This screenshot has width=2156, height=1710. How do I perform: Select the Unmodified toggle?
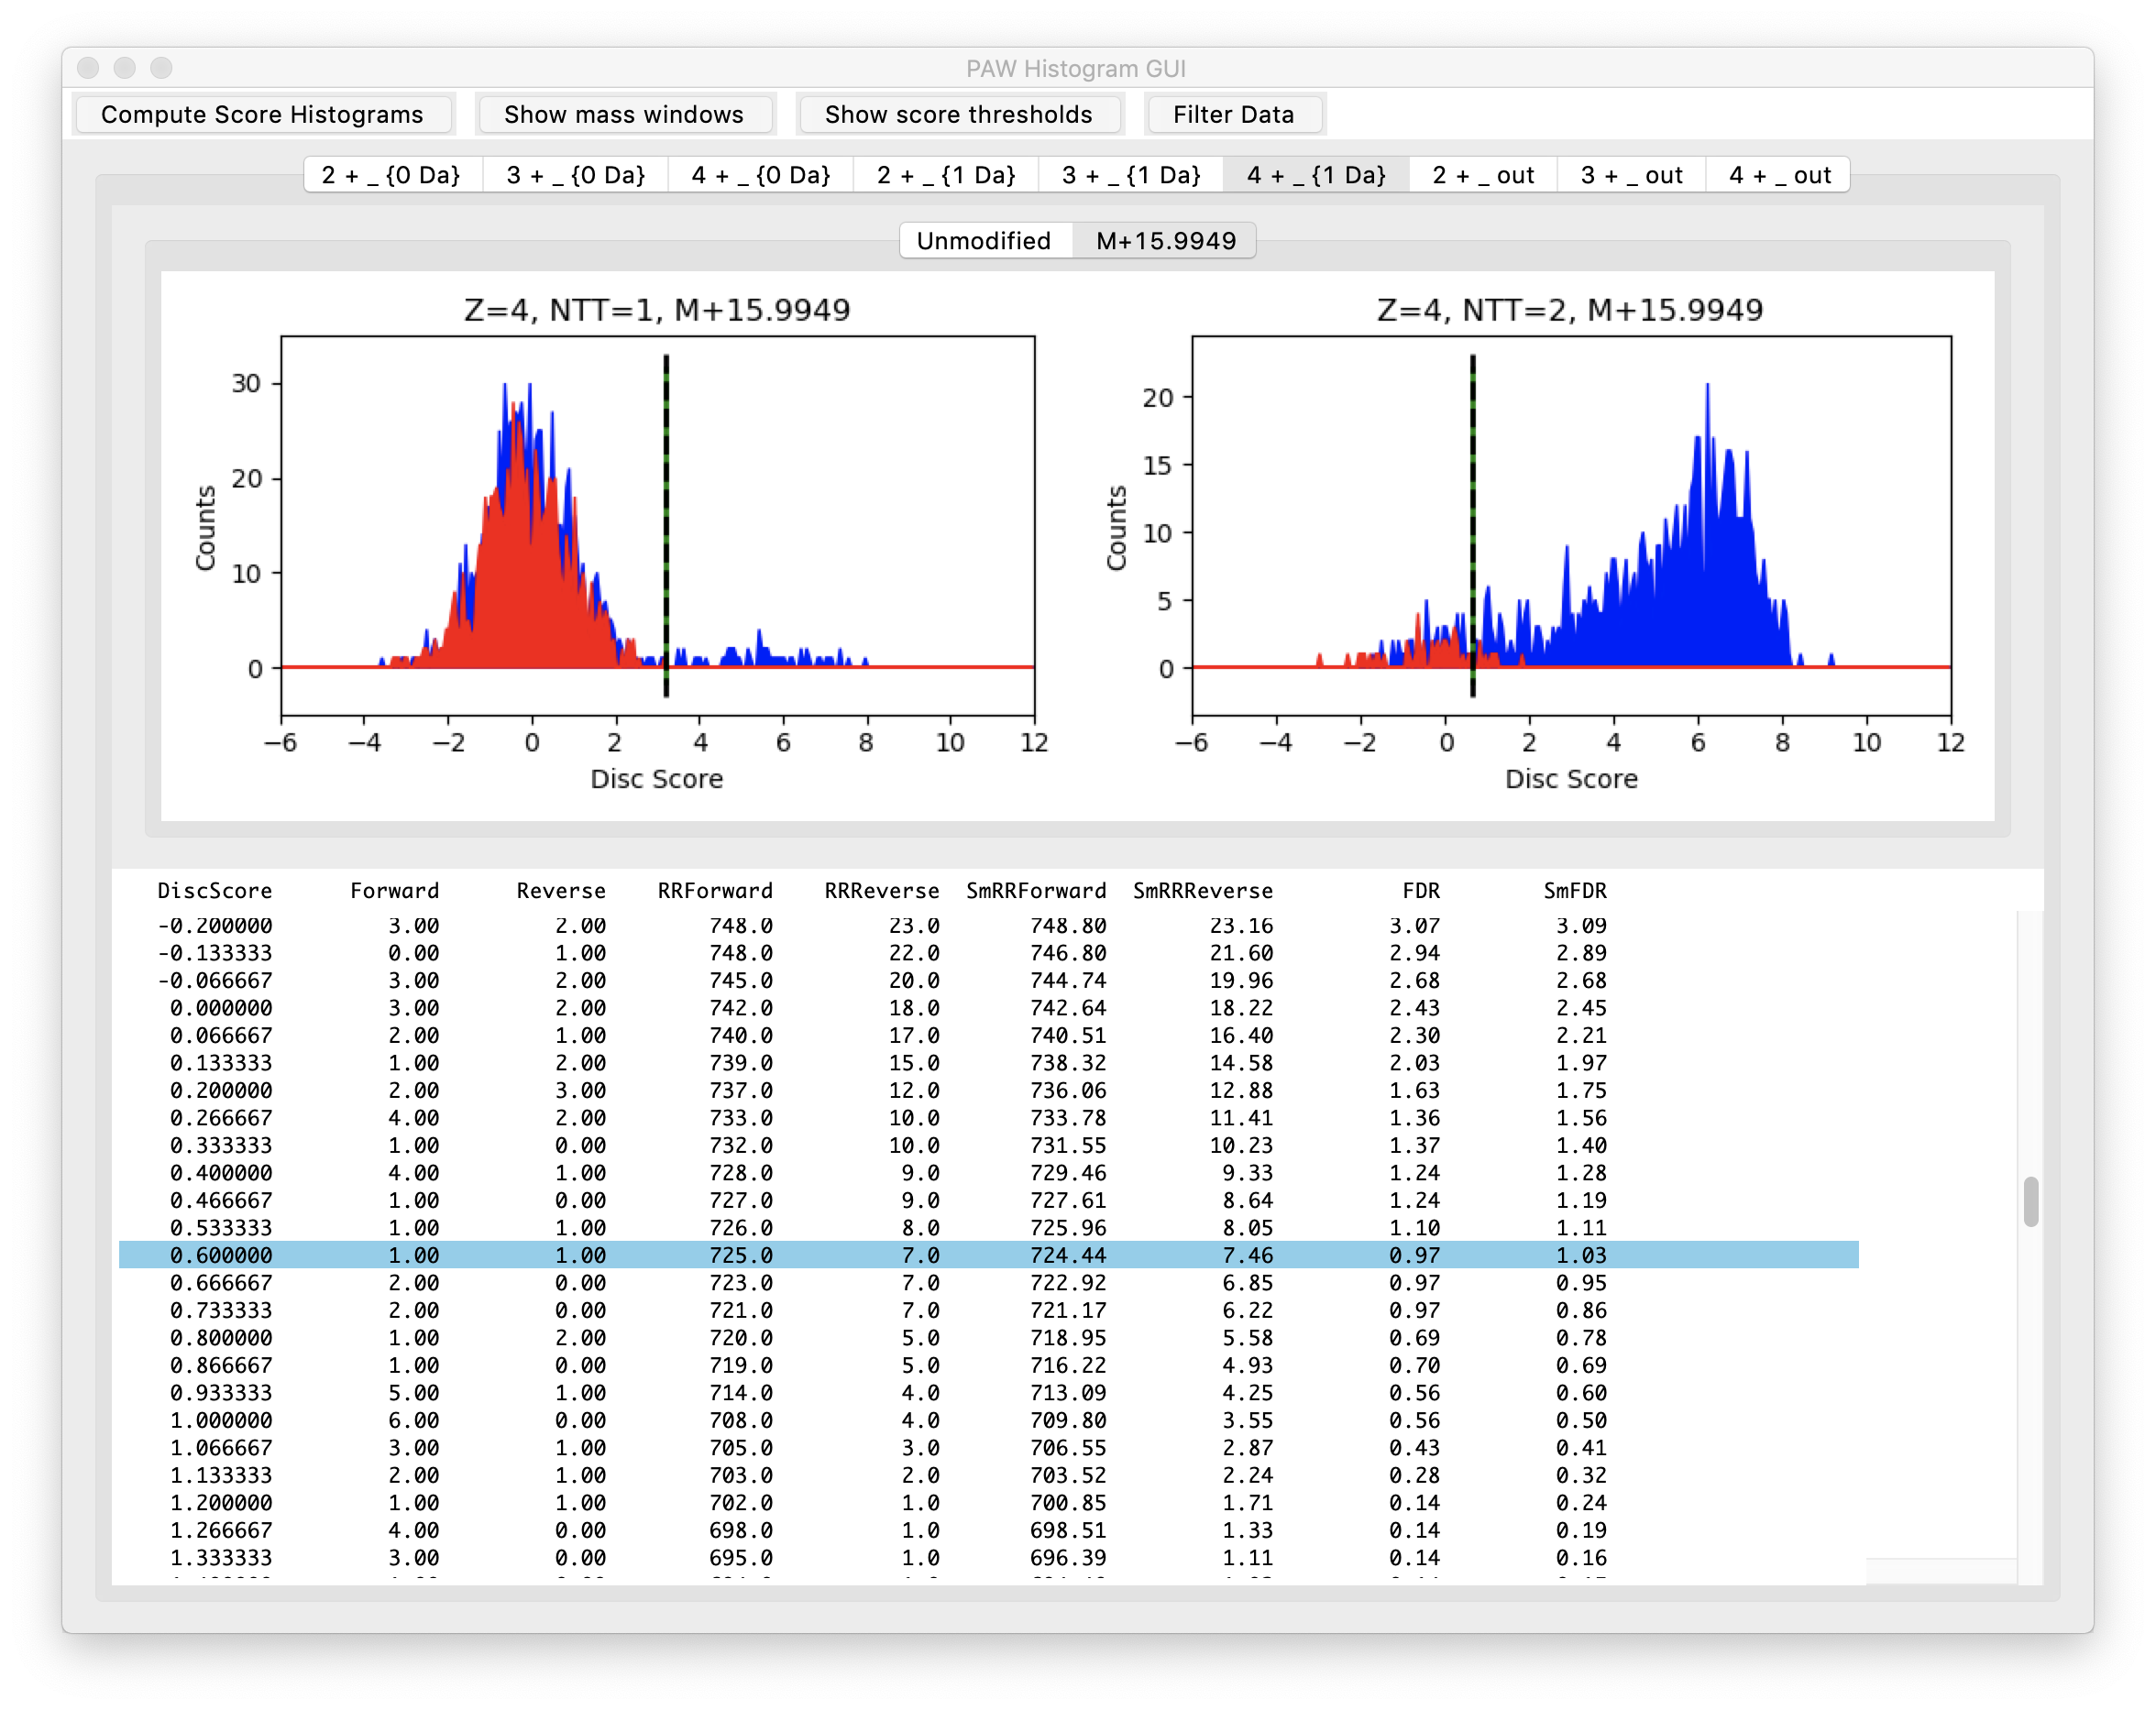coord(984,240)
